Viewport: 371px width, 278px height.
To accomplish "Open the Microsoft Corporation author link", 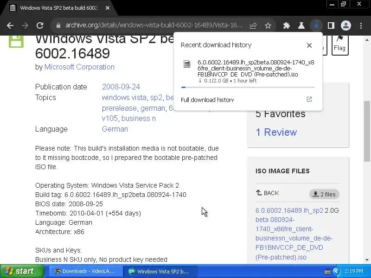I will (x=79, y=67).
